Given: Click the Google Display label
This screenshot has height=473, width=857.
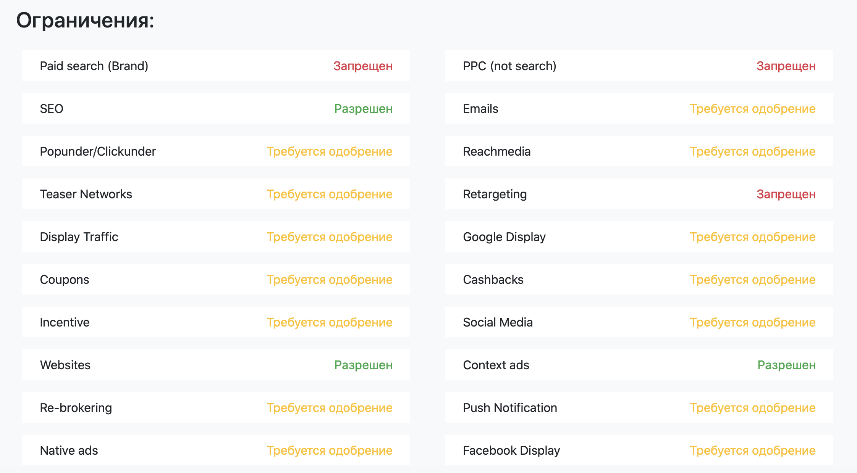Looking at the screenshot, I should pyautogui.click(x=504, y=237).
